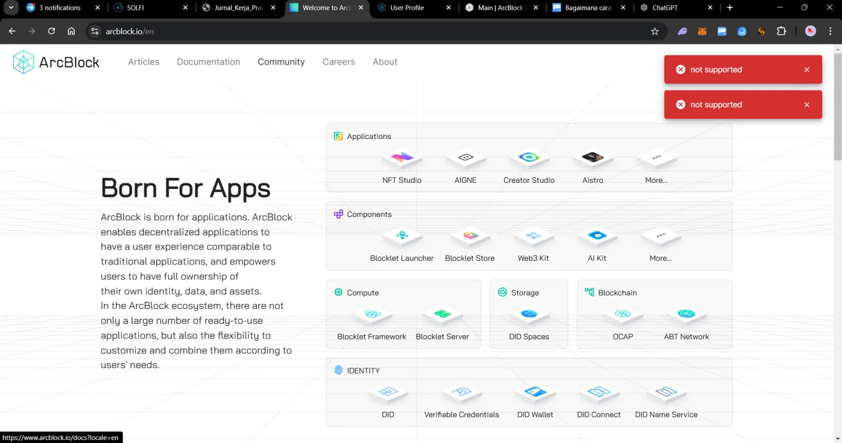Click the Components section heading
This screenshot has height=443, width=842.
coord(369,214)
